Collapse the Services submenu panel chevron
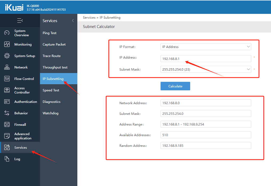The image size is (271, 186). pos(73,21)
